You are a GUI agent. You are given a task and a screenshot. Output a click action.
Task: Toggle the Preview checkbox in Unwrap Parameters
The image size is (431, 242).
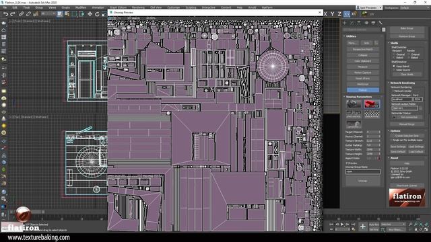347,163
